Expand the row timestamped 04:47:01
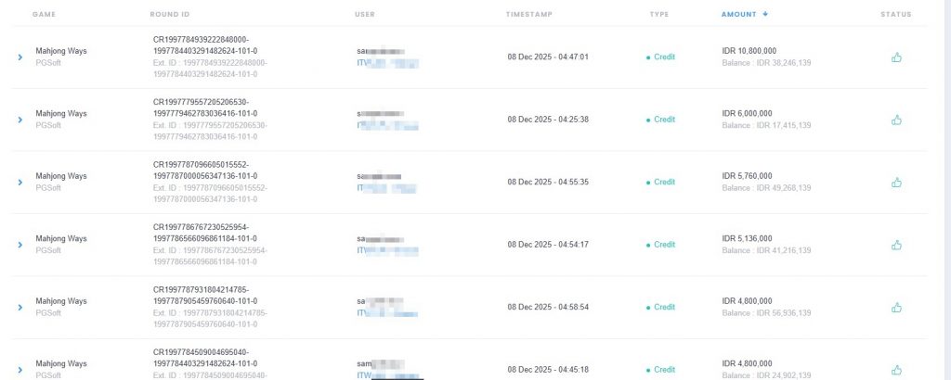The image size is (951, 380). 20,57
